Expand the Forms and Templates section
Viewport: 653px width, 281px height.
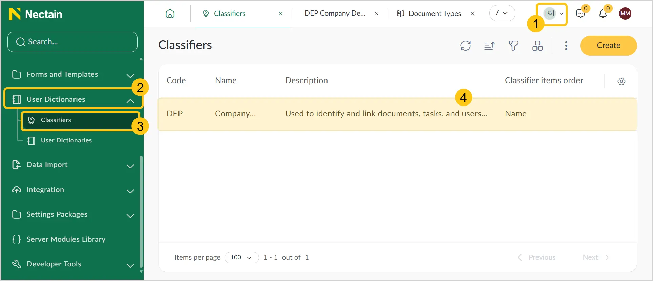pos(130,76)
